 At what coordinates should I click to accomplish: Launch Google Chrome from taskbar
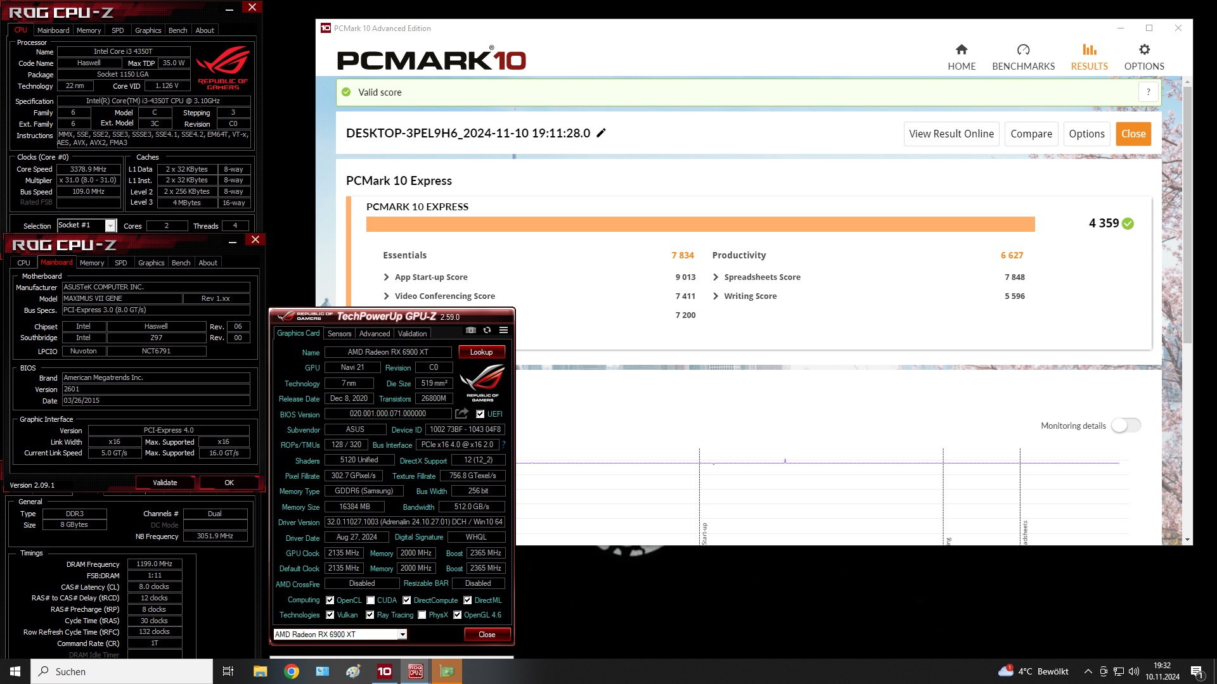(x=292, y=671)
